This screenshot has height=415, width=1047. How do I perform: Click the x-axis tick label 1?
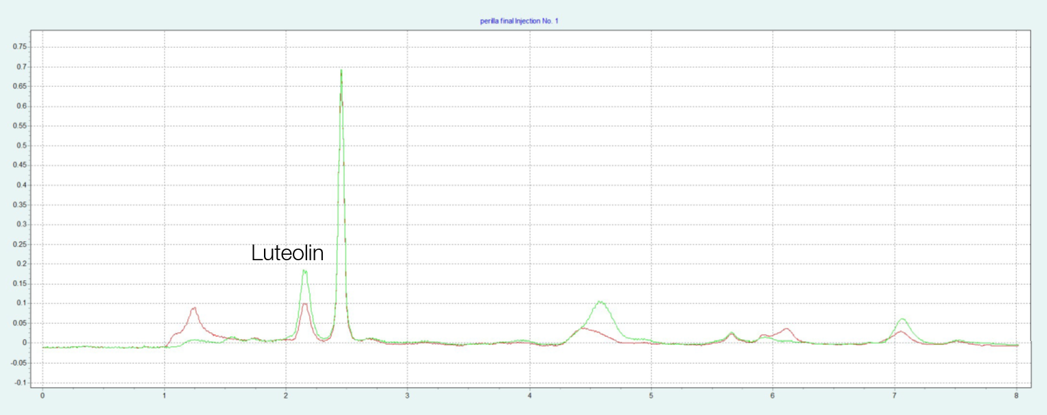click(164, 395)
